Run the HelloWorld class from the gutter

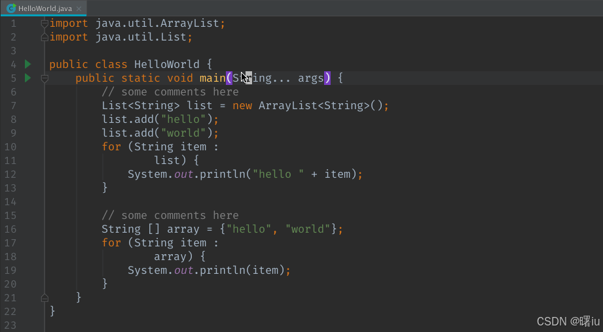coord(27,64)
